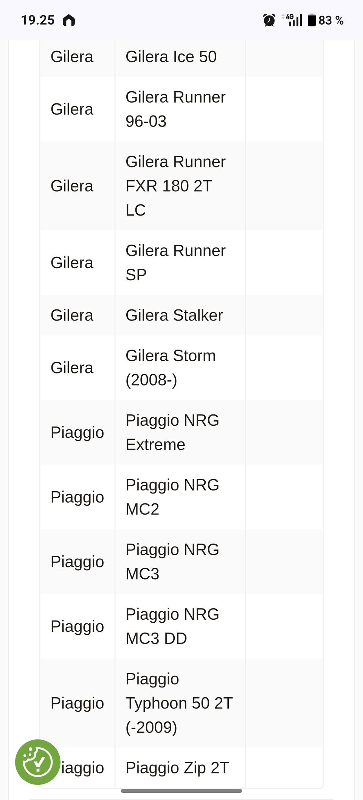The width and height of the screenshot is (363, 800).
Task: Open the green cookie consent badge
Action: pos(37,762)
